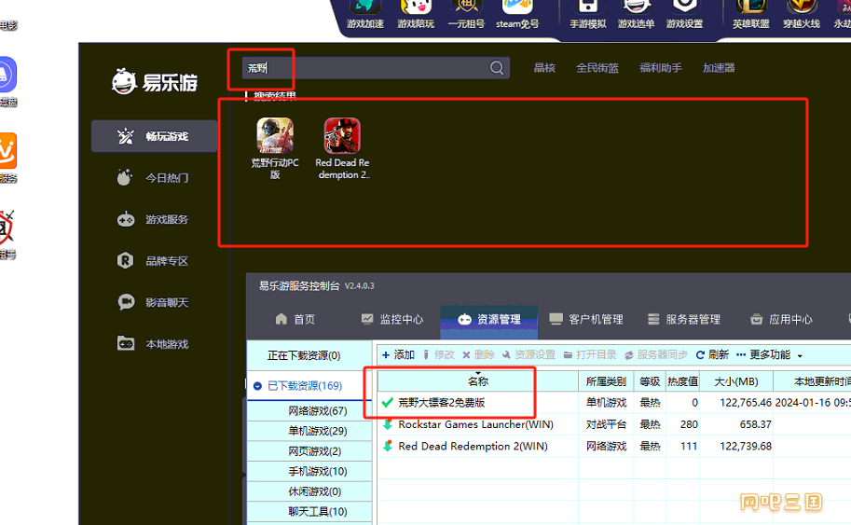Click the green checkmark status icon

(x=388, y=403)
